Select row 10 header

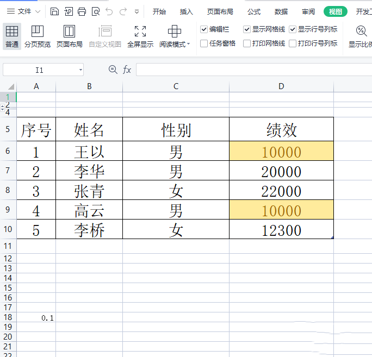(x=8, y=229)
